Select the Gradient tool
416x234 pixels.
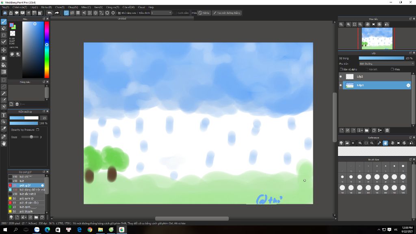(4, 71)
